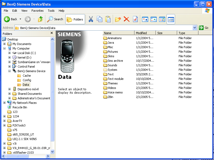The height and width of the screenshot is (160, 214).
Task: Create a new folder with toolbar icon
Action: tap(118, 19)
